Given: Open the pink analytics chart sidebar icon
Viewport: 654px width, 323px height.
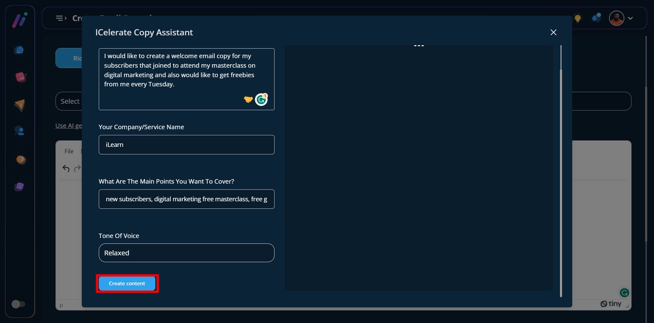Looking at the screenshot, I should (x=20, y=78).
